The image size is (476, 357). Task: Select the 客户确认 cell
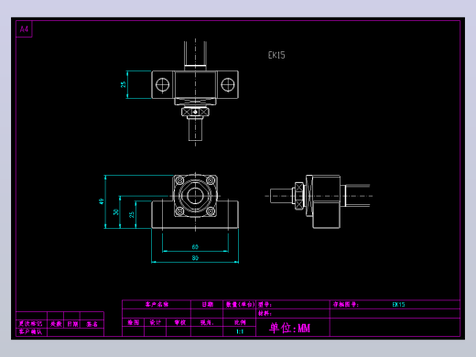coord(30,331)
